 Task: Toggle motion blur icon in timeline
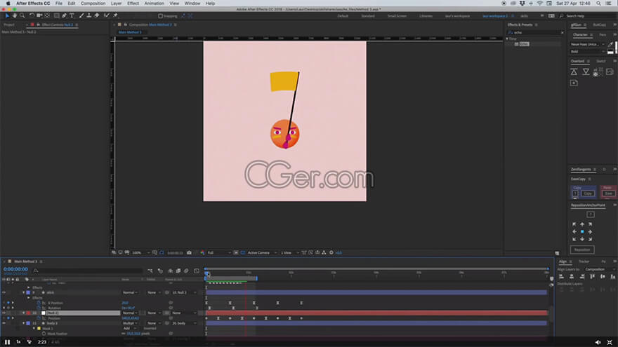click(x=186, y=271)
